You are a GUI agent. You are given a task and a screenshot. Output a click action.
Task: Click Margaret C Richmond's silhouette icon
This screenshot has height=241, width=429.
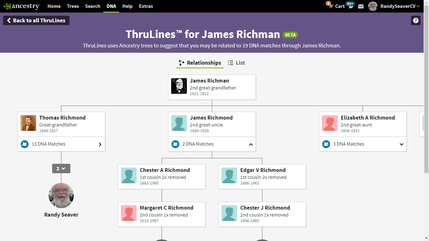[129, 213]
